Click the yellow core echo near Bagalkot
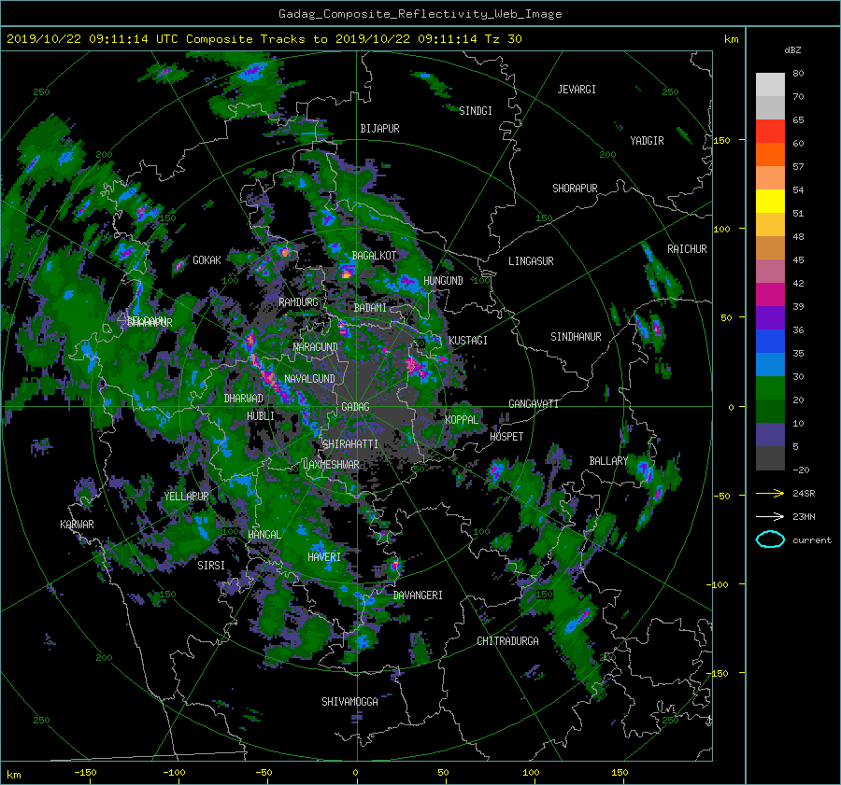Viewport: 841px width, 785px height. pos(347,273)
